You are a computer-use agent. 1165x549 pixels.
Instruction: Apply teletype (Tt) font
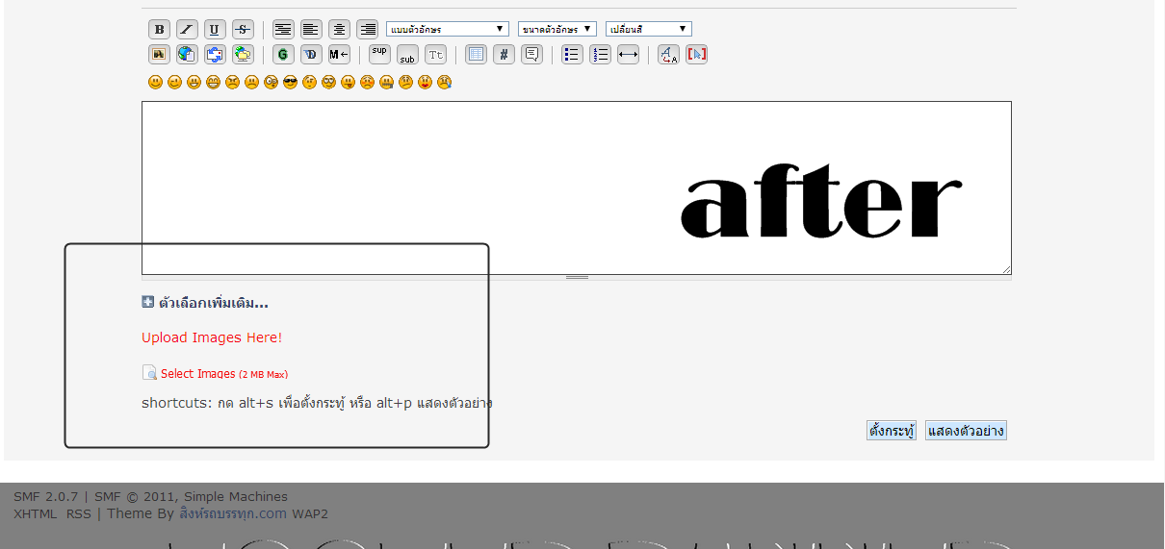pos(435,54)
